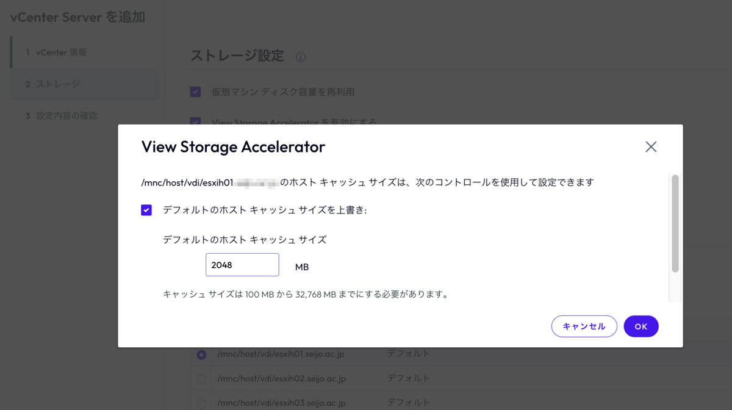Toggle デフォルトのホスト キャッシュ サイズを上書き checkbox
This screenshot has width=732, height=410.
tap(146, 210)
